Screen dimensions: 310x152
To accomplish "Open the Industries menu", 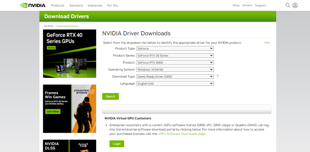I will pyautogui.click(x=95, y=6).
